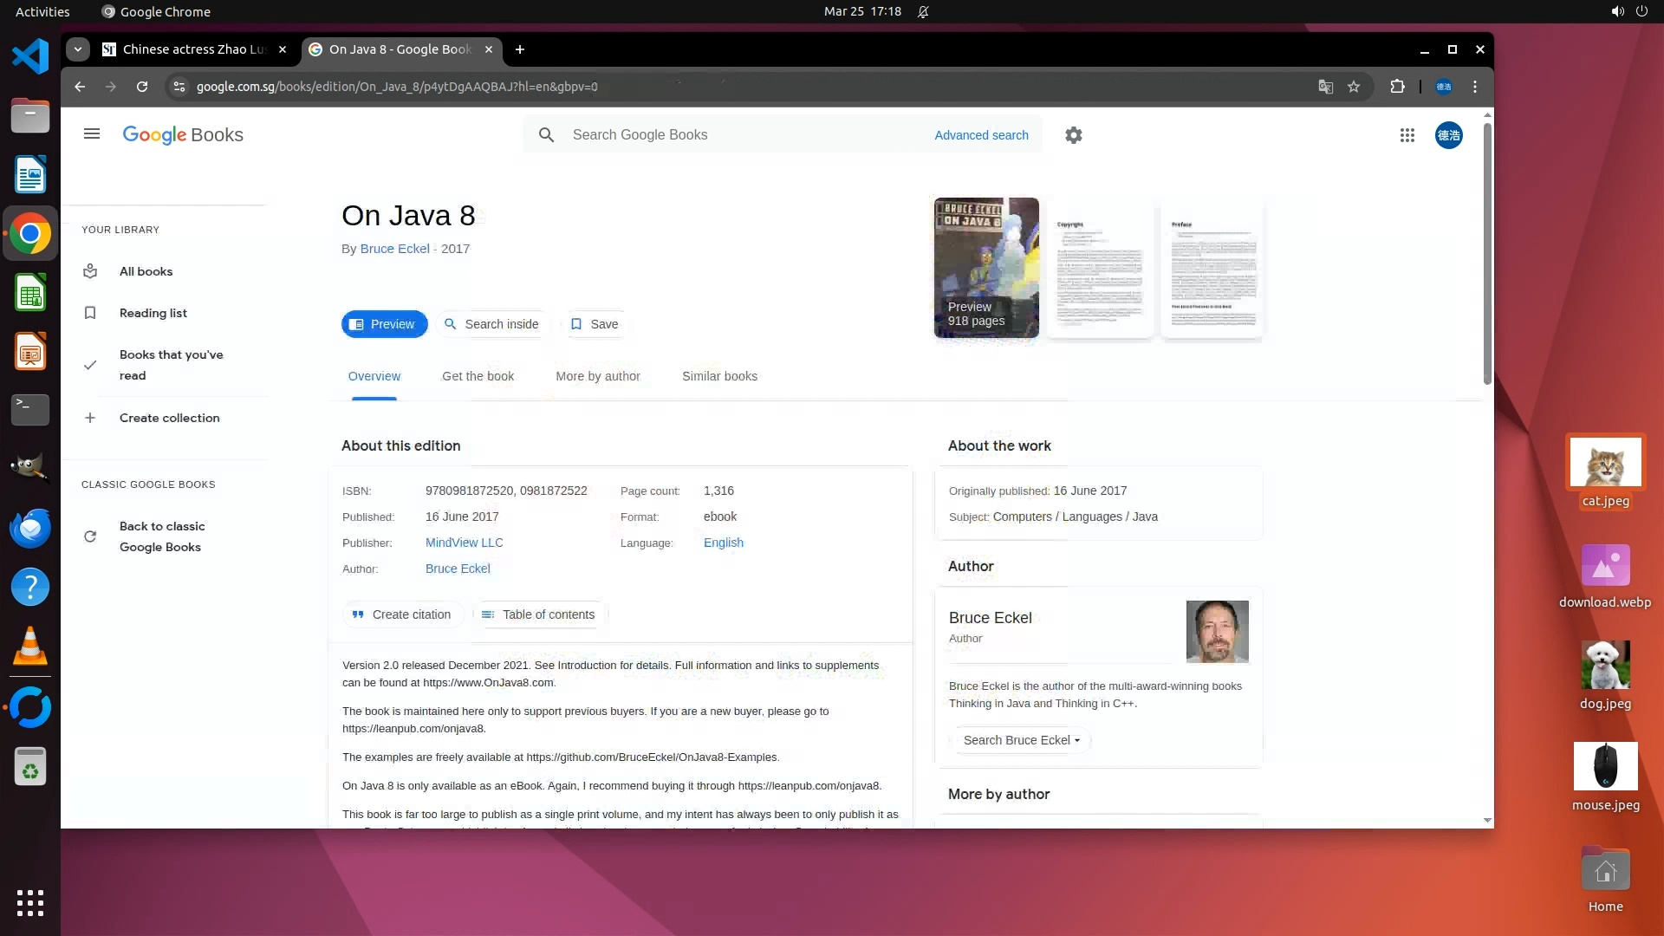Bookmark this page with the star icon
The height and width of the screenshot is (936, 1664).
pos(1354,87)
